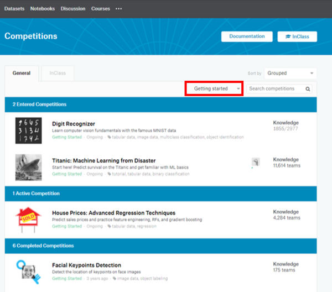Click the search magnifier icon
Image resolution: width=332 pixels, height=292 pixels.
coord(308,89)
